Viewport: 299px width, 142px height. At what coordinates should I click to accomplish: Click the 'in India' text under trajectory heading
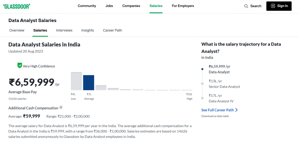coord(207,57)
